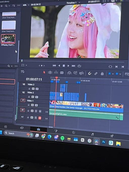The image size is (129, 172).
Task: Go to previous clip edit point
Action: tap(123, 67)
